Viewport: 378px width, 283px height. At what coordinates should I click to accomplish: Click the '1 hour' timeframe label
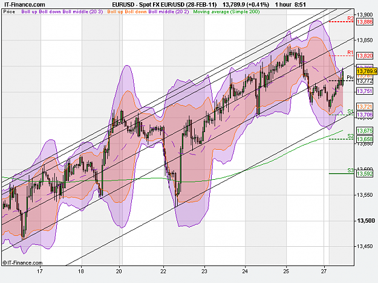click(283, 5)
